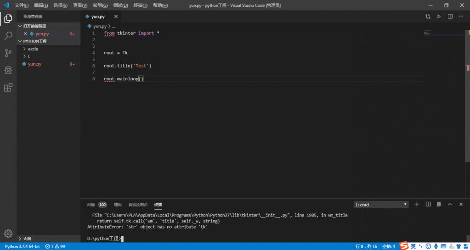Open the Sogou skin shirt icon
This screenshot has height=250, width=470.
458,246
